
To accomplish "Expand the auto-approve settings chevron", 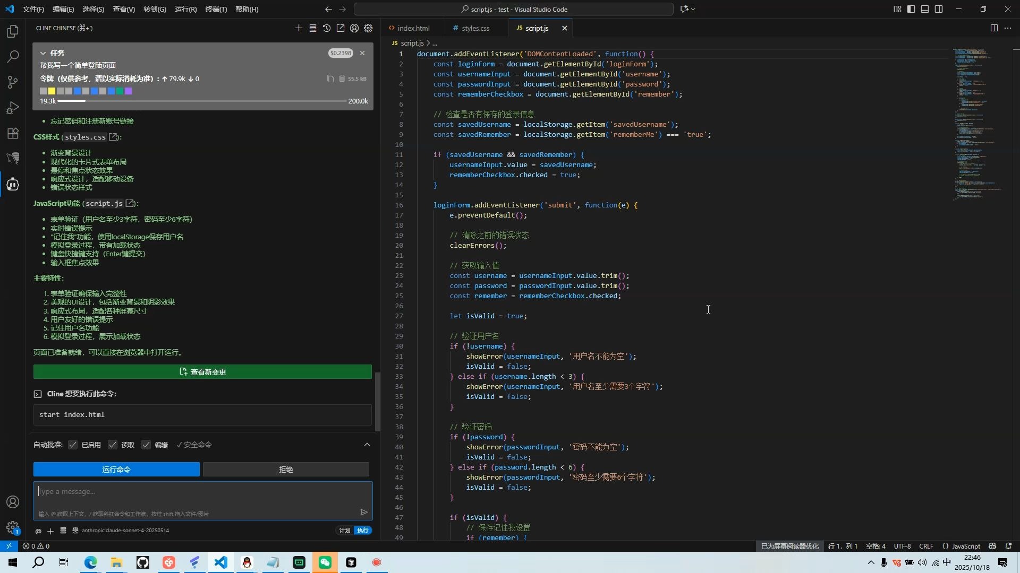I will pyautogui.click(x=367, y=445).
